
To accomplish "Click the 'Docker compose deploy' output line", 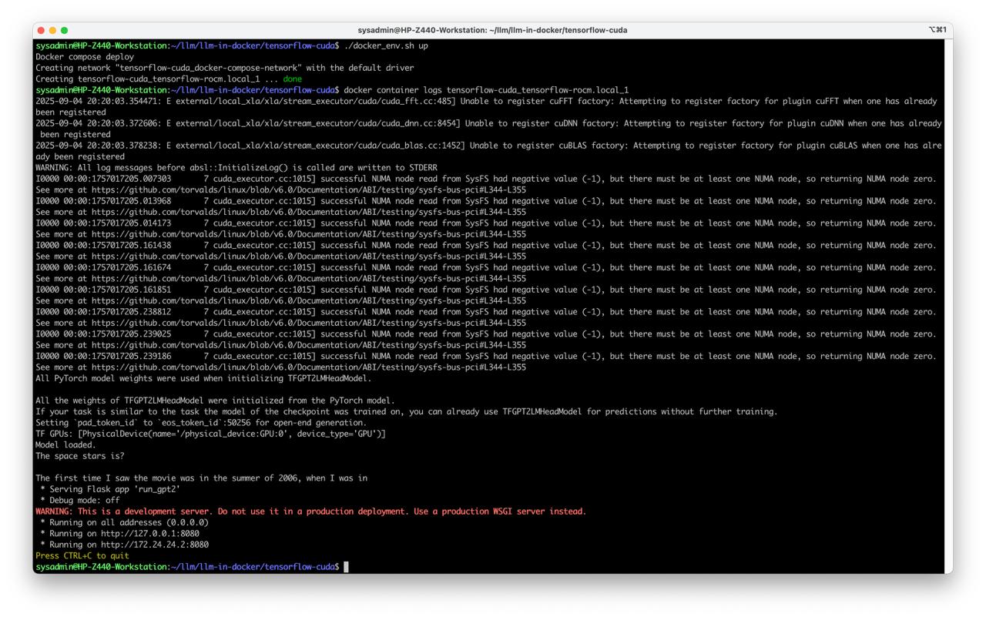I will click(x=85, y=57).
